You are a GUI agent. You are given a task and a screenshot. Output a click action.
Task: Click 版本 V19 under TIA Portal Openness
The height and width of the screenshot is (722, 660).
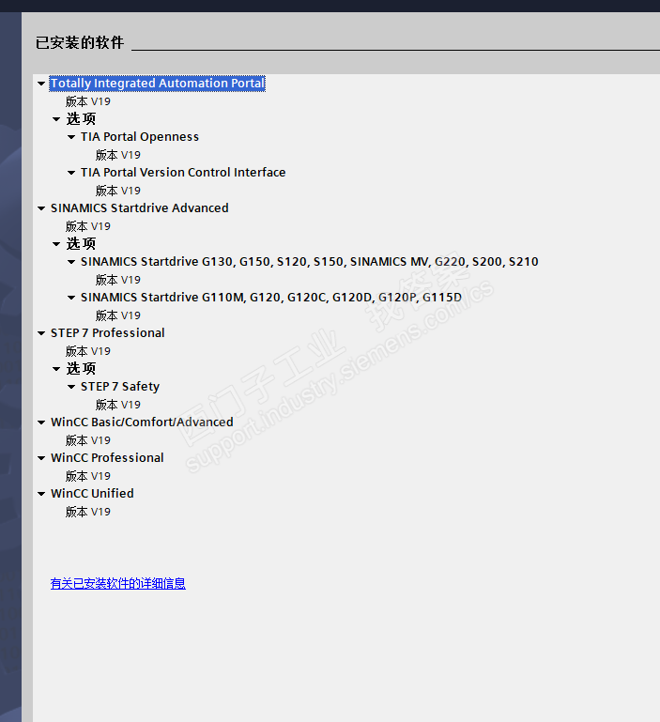118,155
